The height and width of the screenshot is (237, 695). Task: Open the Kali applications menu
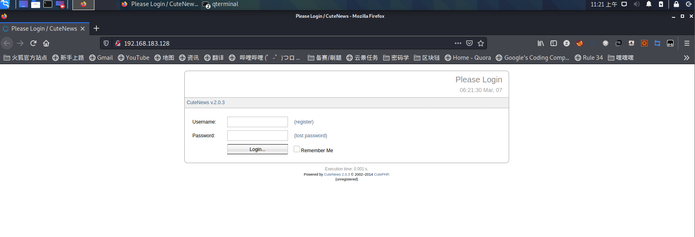click(x=5, y=4)
